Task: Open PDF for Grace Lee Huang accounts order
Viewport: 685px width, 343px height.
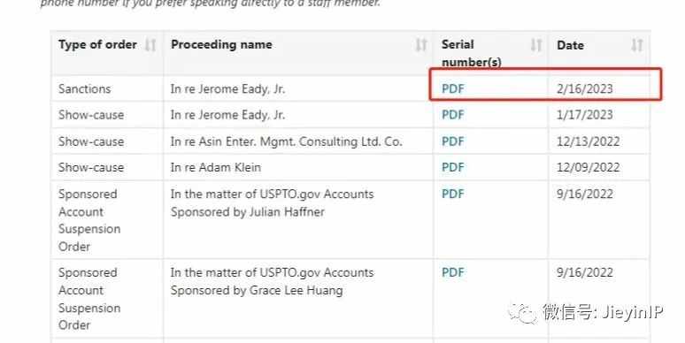Action: pos(452,272)
